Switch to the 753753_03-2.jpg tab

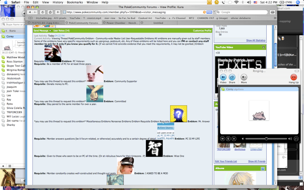pyautogui.click(x=45, y=23)
